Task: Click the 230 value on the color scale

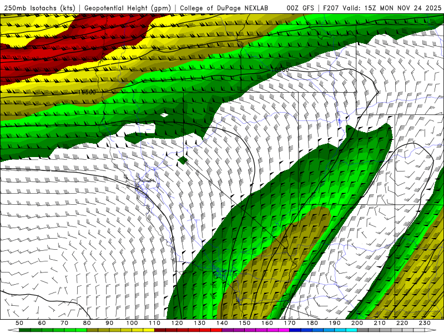Action: pos(425,323)
